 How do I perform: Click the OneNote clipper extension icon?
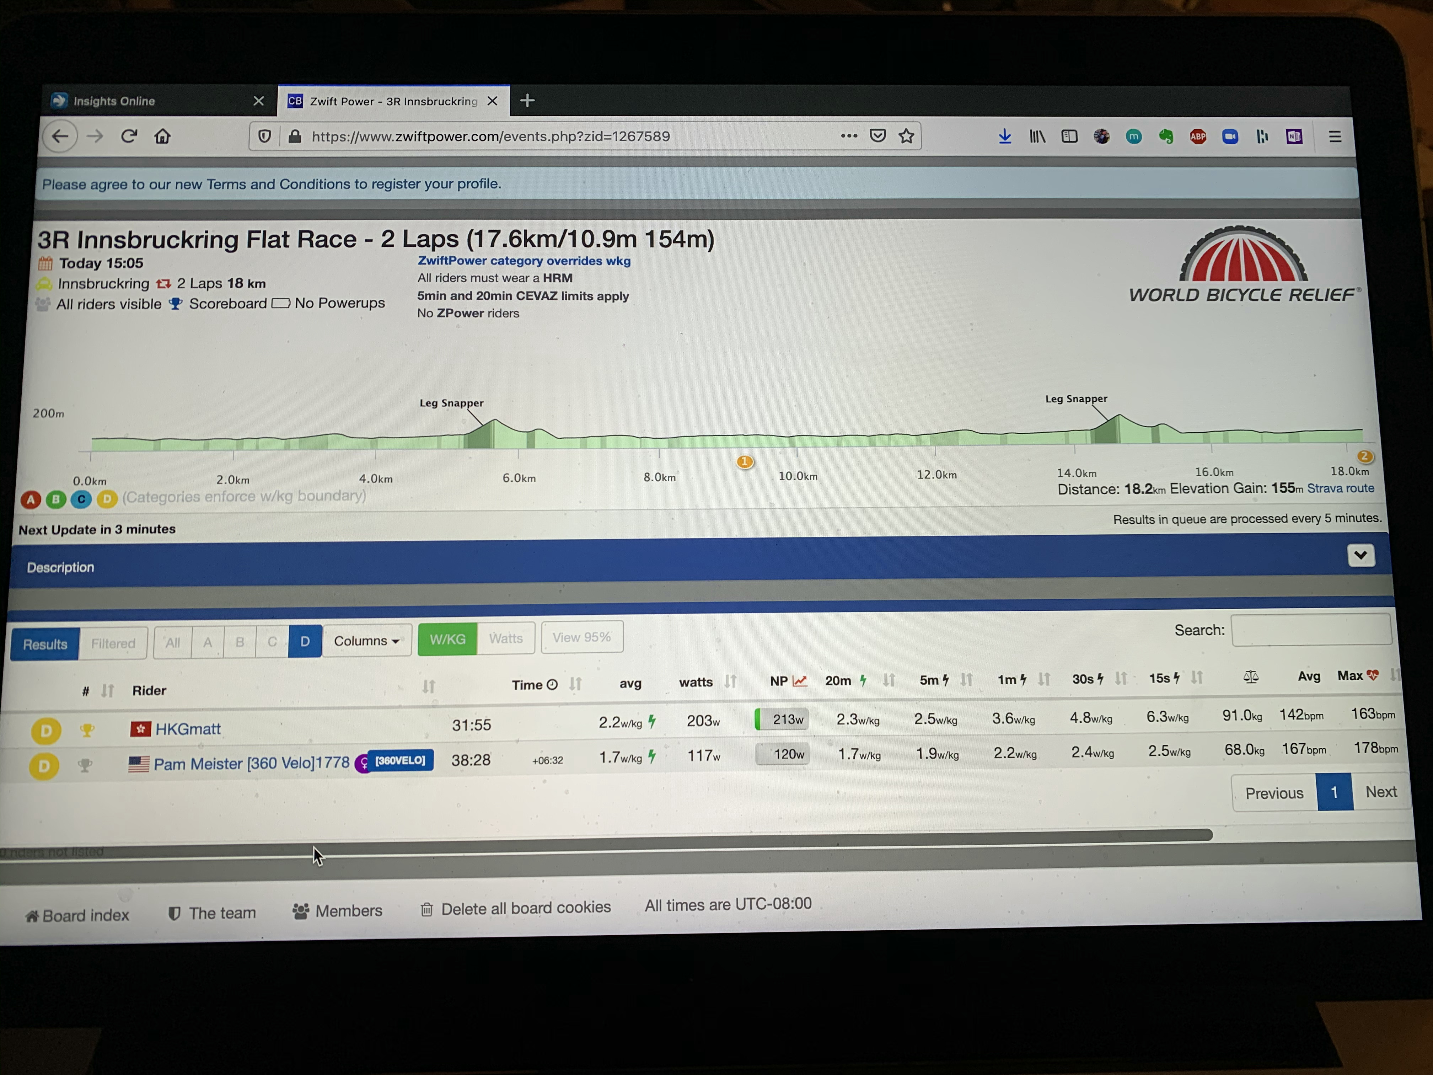click(x=1294, y=136)
